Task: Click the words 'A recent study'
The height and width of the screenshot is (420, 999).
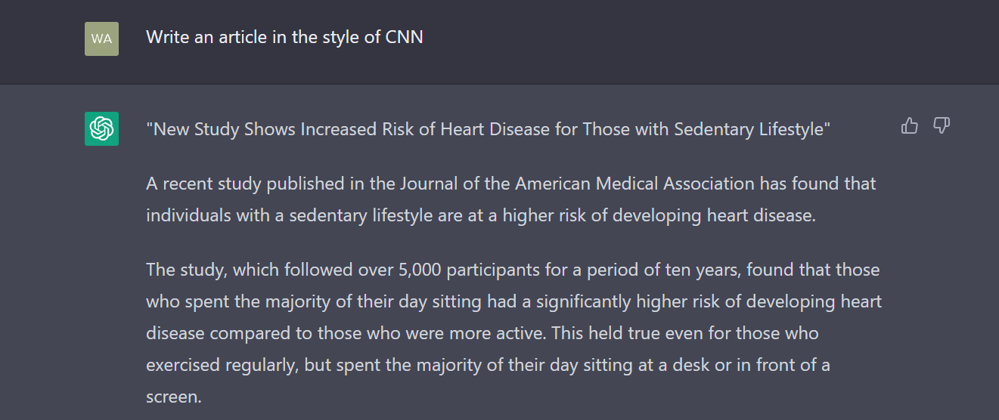Action: [203, 184]
